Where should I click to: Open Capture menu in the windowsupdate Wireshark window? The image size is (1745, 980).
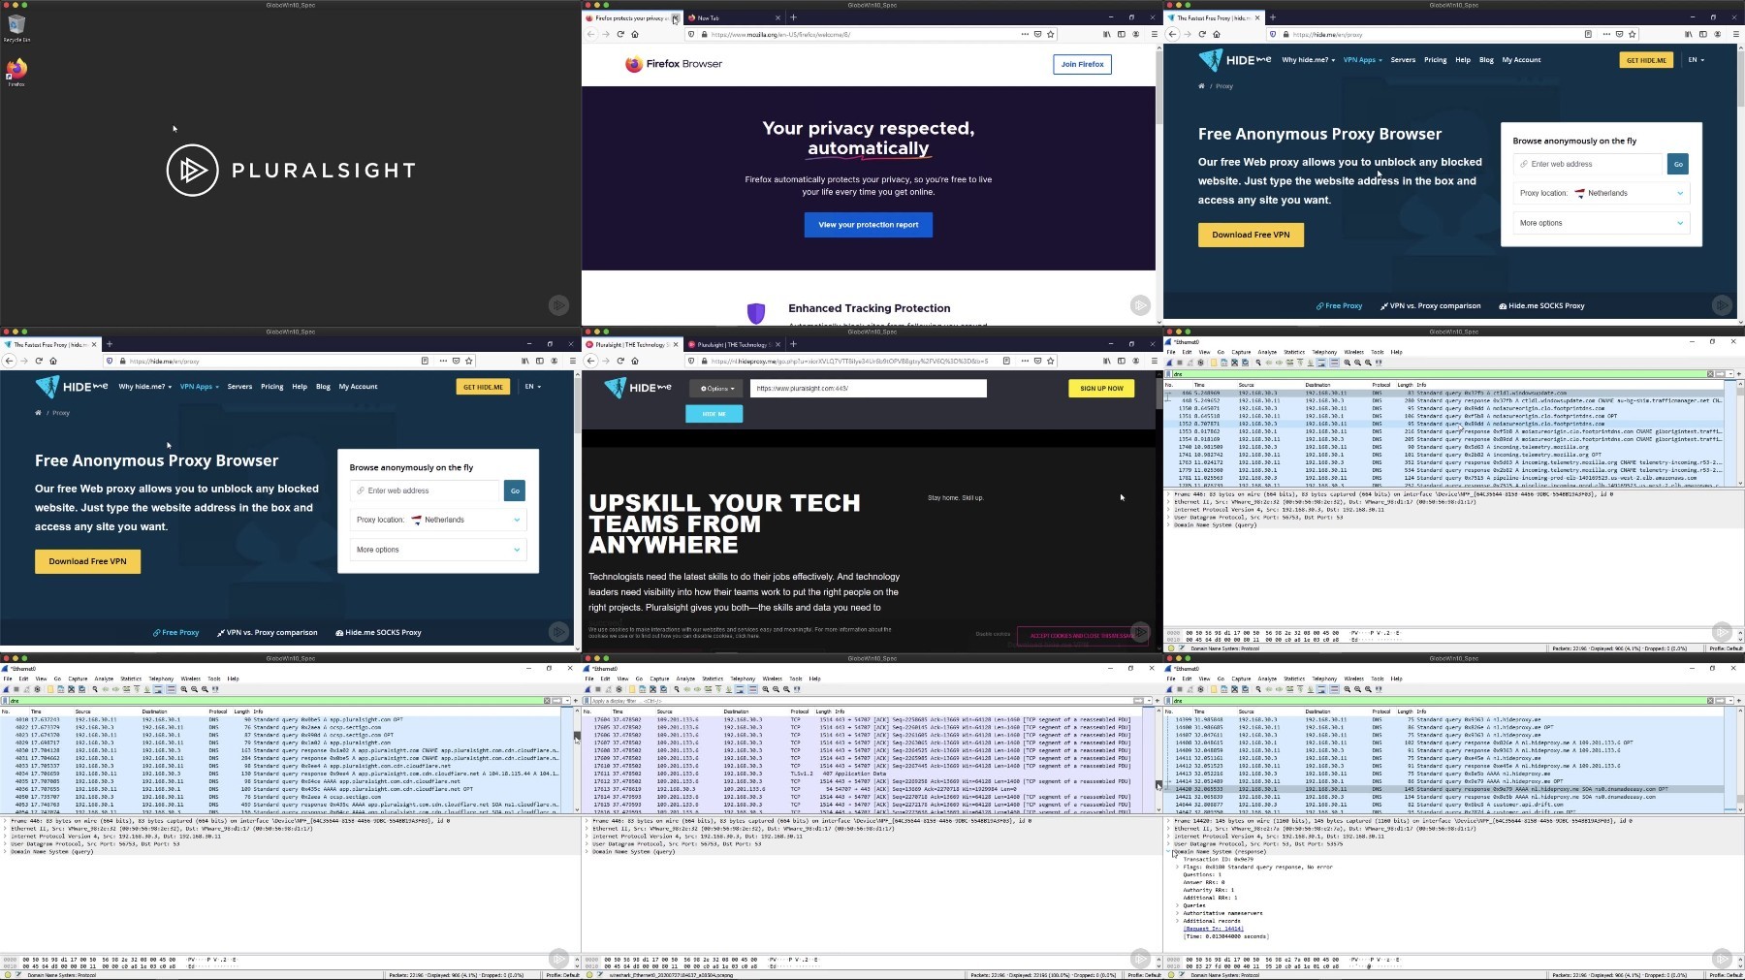pos(1241,352)
